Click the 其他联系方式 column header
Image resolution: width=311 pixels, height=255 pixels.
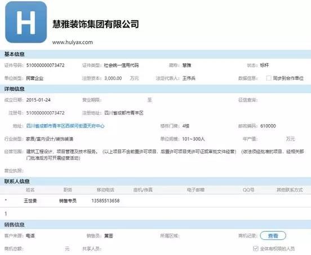290,190
